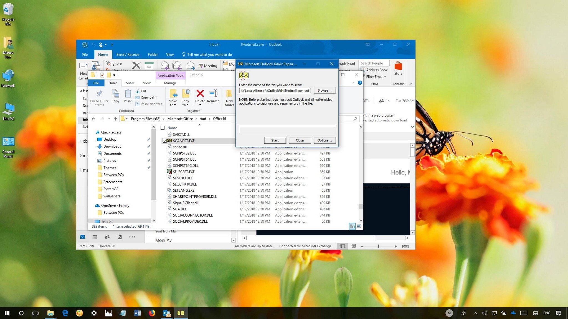Switch to the Share tab in File Explorer
568x319 pixels.
click(x=130, y=83)
